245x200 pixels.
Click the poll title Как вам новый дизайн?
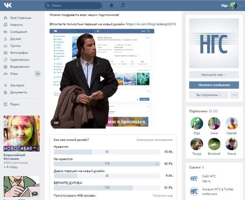[x=71, y=140]
